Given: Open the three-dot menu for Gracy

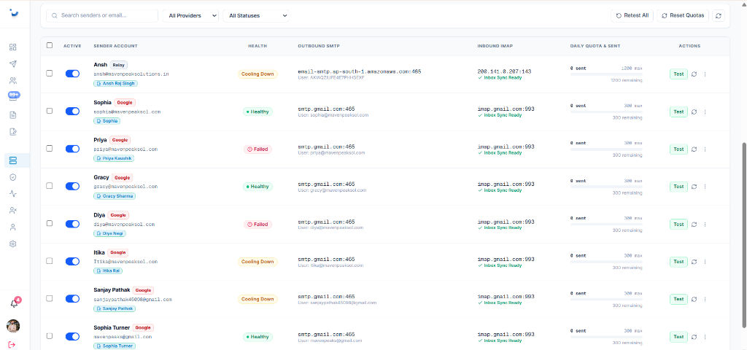Looking at the screenshot, I should pos(705,187).
